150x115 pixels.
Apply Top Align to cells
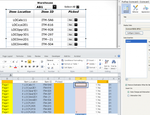(22, 62)
